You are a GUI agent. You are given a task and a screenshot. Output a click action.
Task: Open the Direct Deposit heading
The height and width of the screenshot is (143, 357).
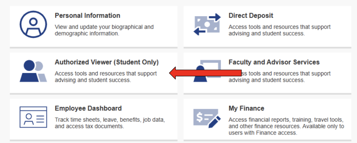[x=251, y=16]
